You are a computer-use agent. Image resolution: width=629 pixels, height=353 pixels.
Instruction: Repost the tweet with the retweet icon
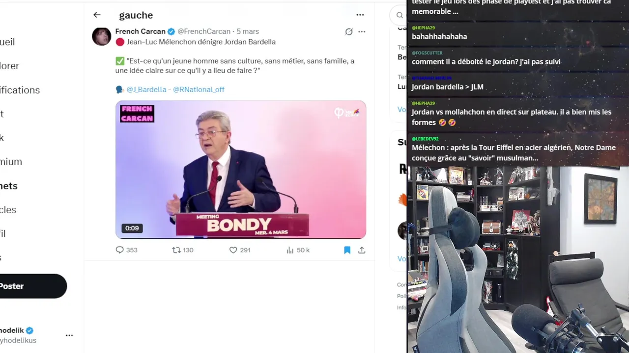pos(176,250)
